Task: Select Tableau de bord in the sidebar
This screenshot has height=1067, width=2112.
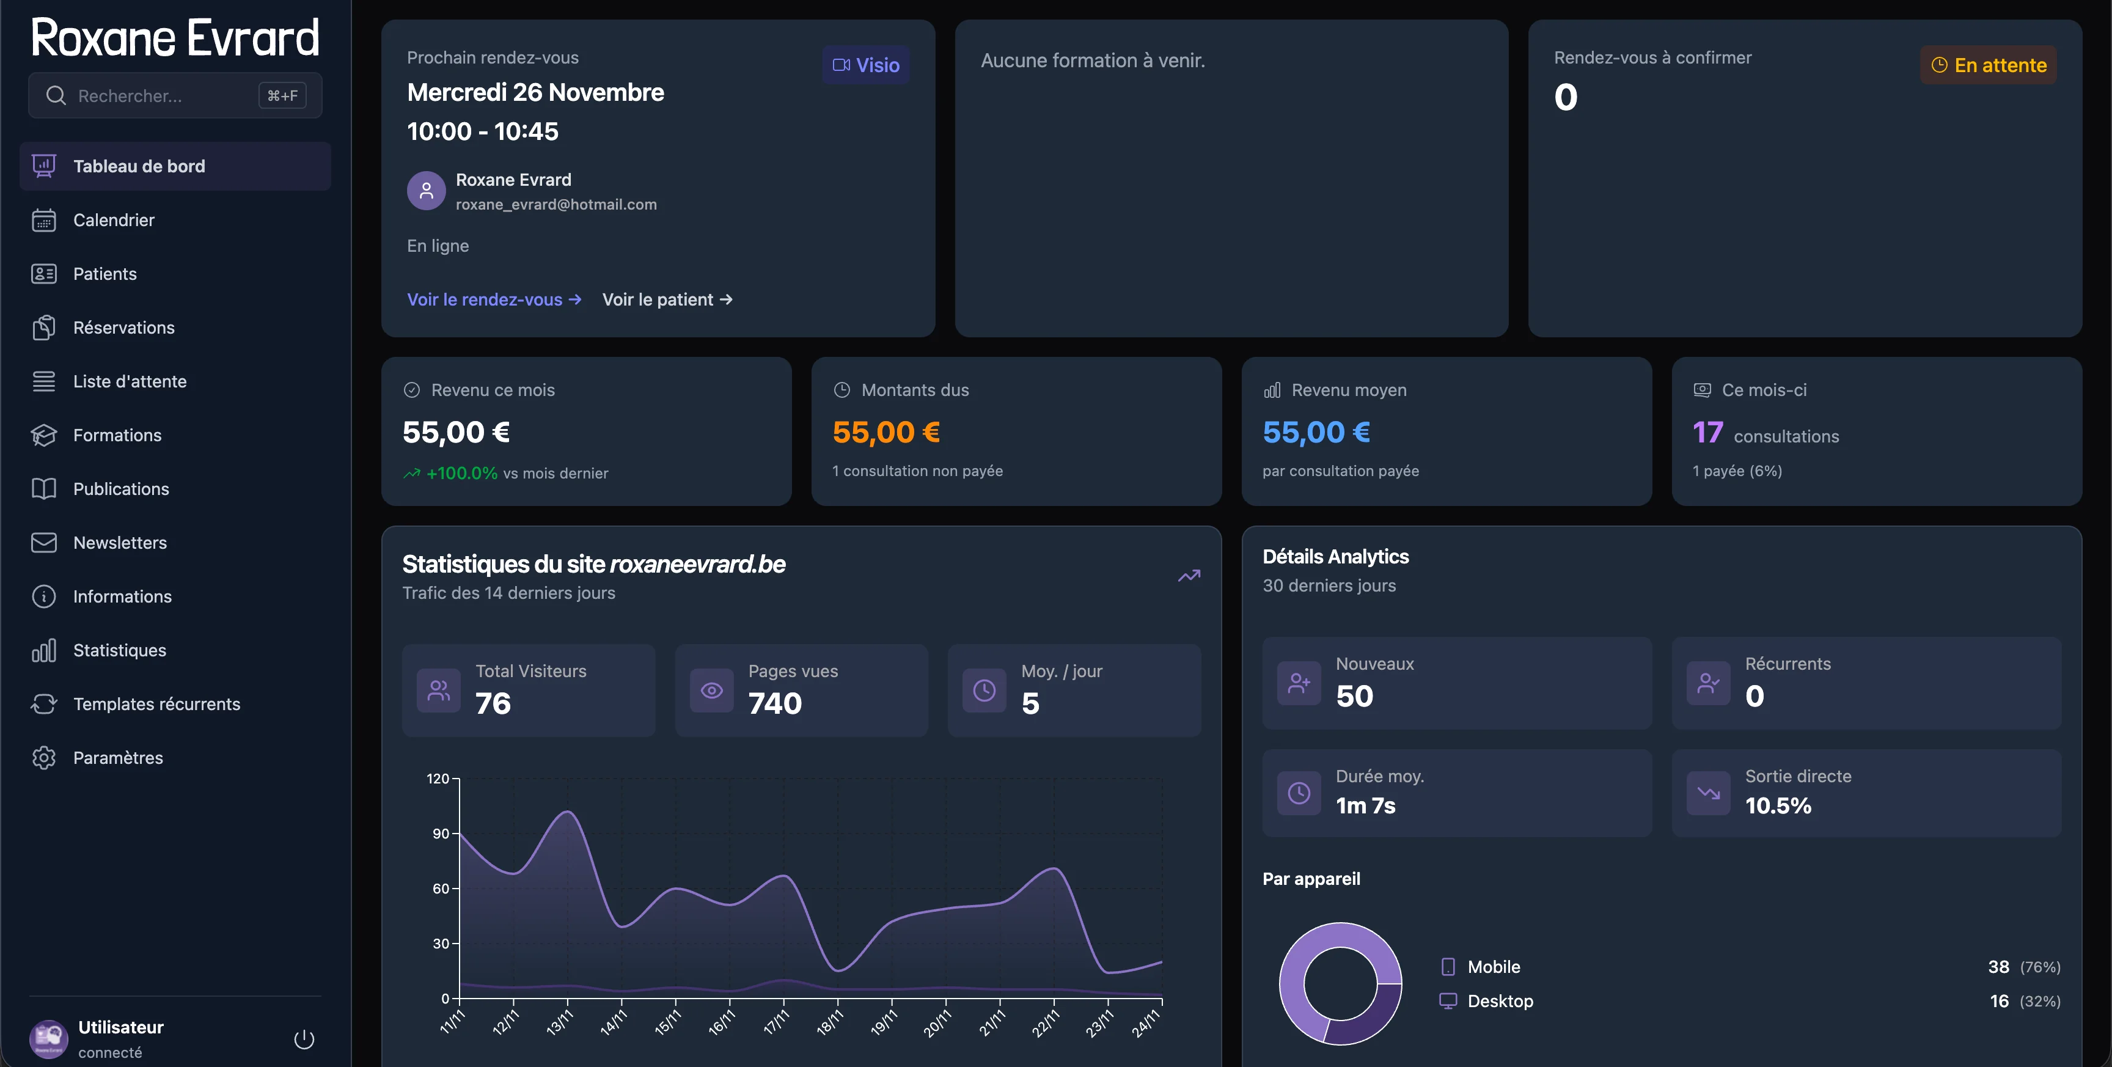Action: click(139, 166)
